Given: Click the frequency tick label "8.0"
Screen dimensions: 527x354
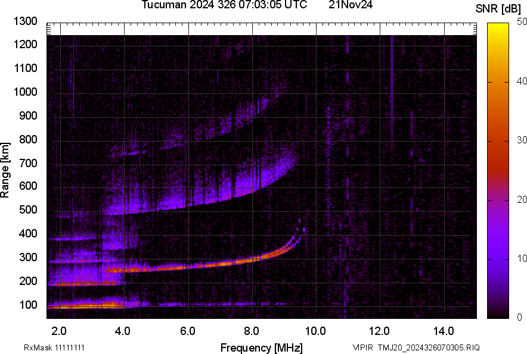Looking at the screenshot, I should point(252,331).
